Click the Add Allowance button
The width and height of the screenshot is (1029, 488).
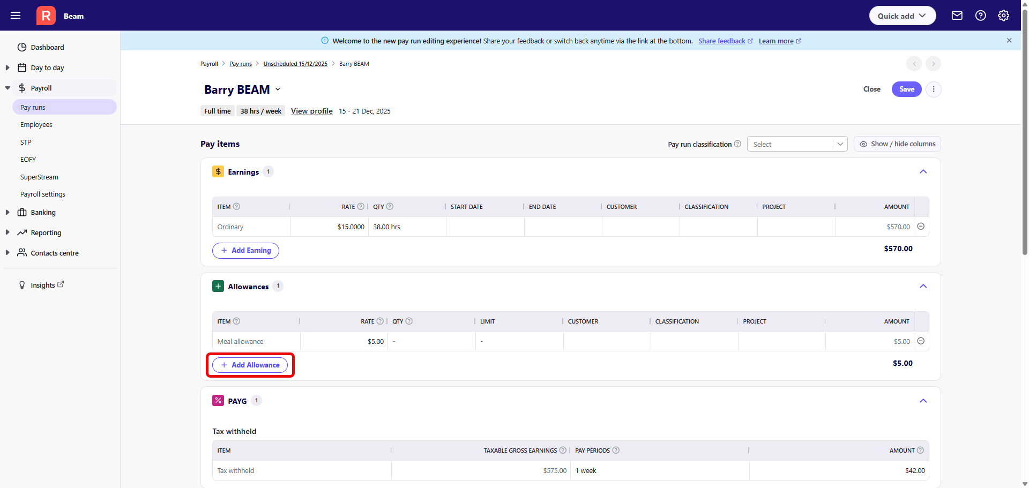[250, 365]
